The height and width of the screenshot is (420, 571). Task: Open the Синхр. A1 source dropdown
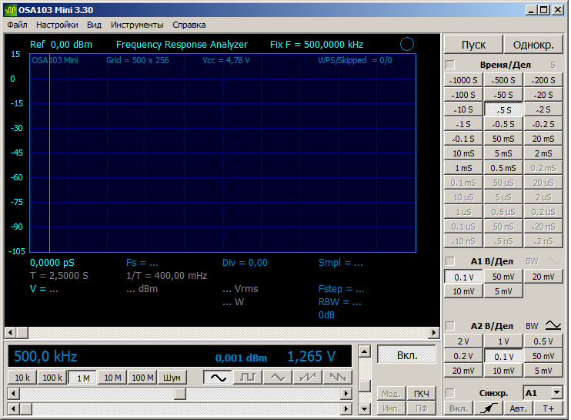click(557, 393)
